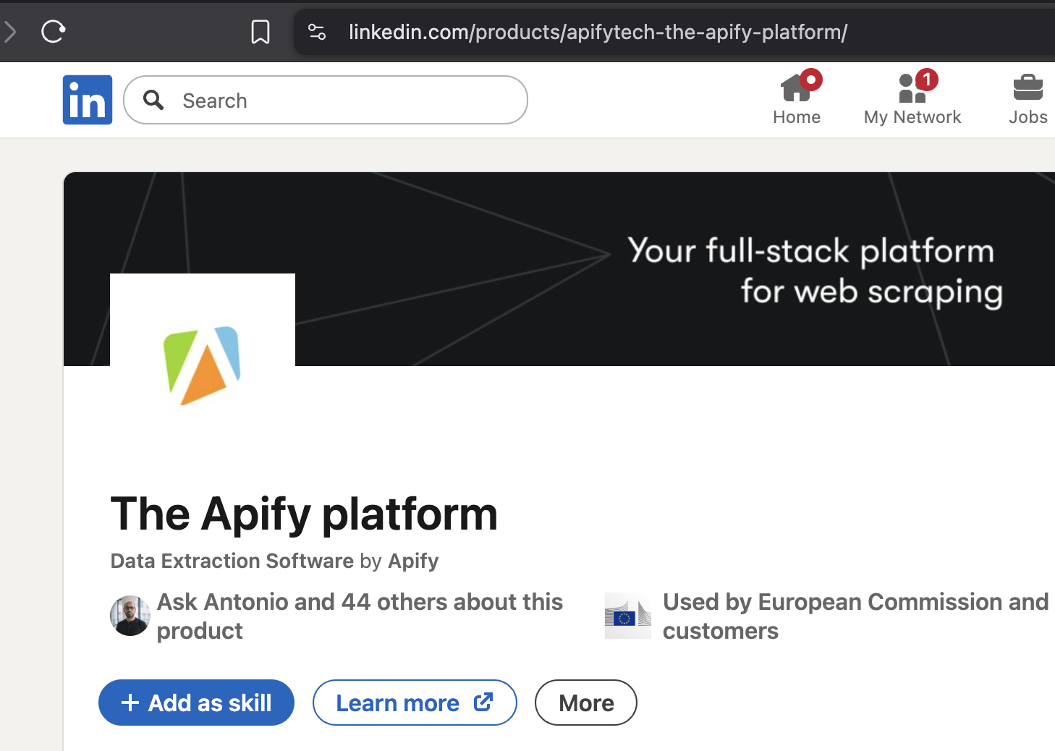Click the European Commission logo thumbnail

tap(628, 616)
